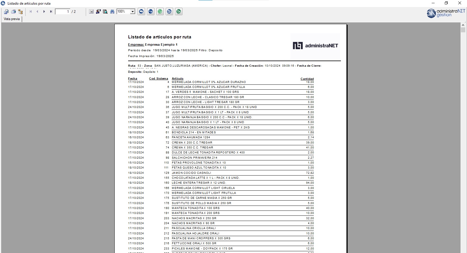Image resolution: width=467 pixels, height=253 pixels.
Task: Click the vertical scrollbar thumb
Action: (x=463, y=30)
